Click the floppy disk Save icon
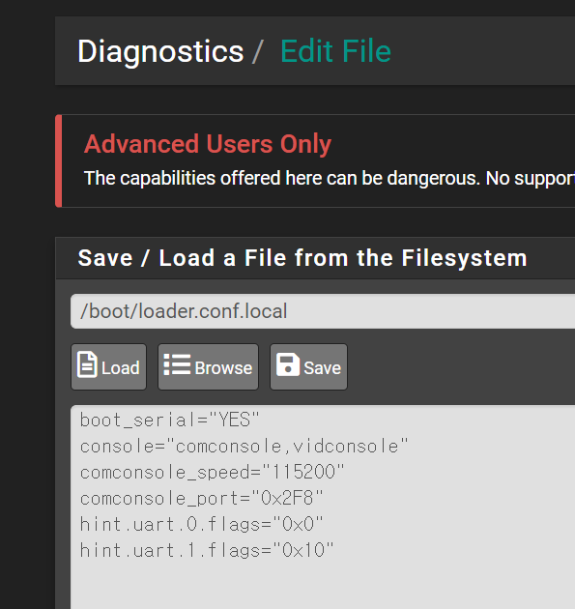 point(288,364)
